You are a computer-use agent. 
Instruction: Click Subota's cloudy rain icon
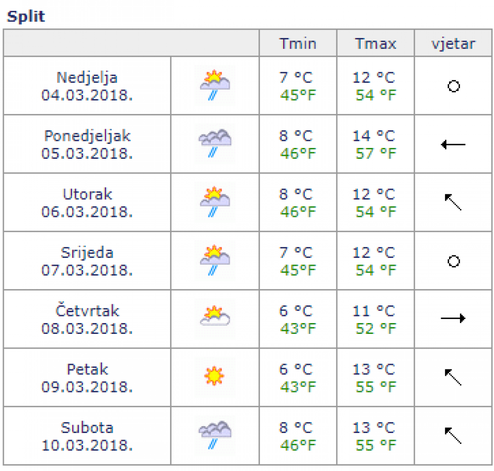click(215, 435)
